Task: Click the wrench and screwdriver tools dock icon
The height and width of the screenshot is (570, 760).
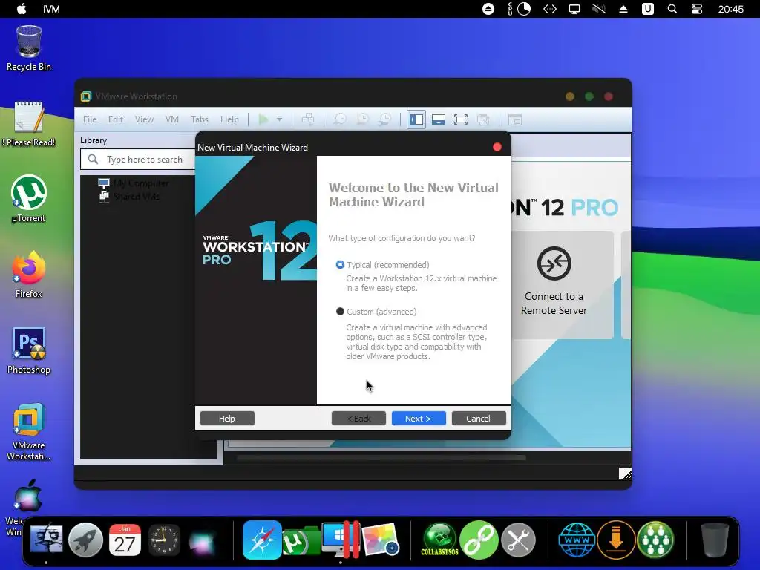Action: [518, 539]
